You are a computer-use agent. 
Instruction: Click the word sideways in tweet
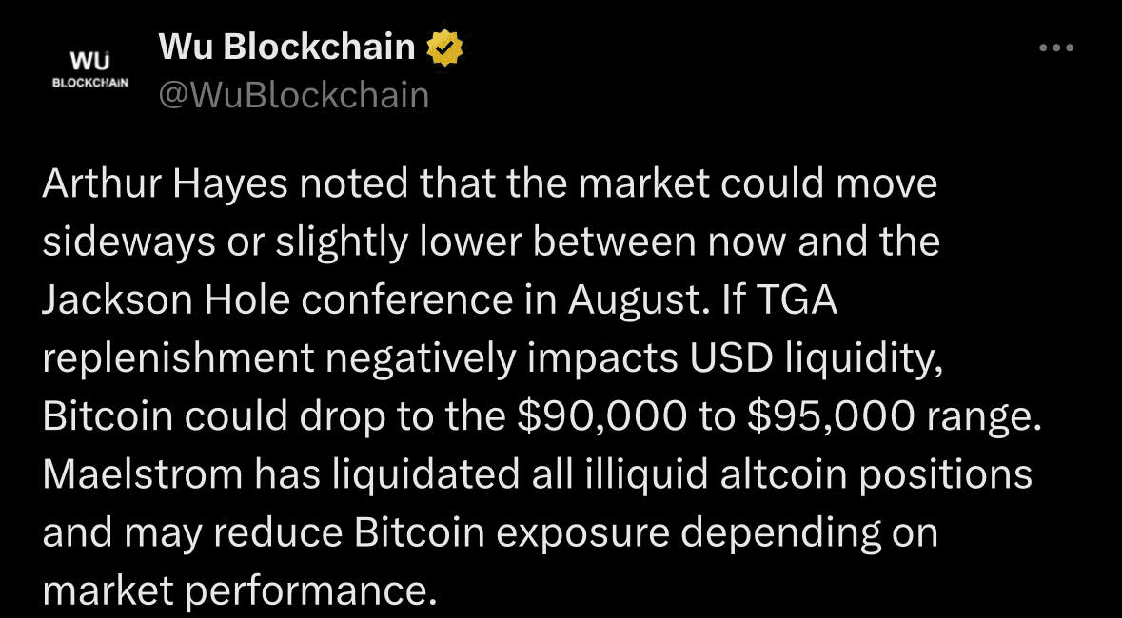128,244
